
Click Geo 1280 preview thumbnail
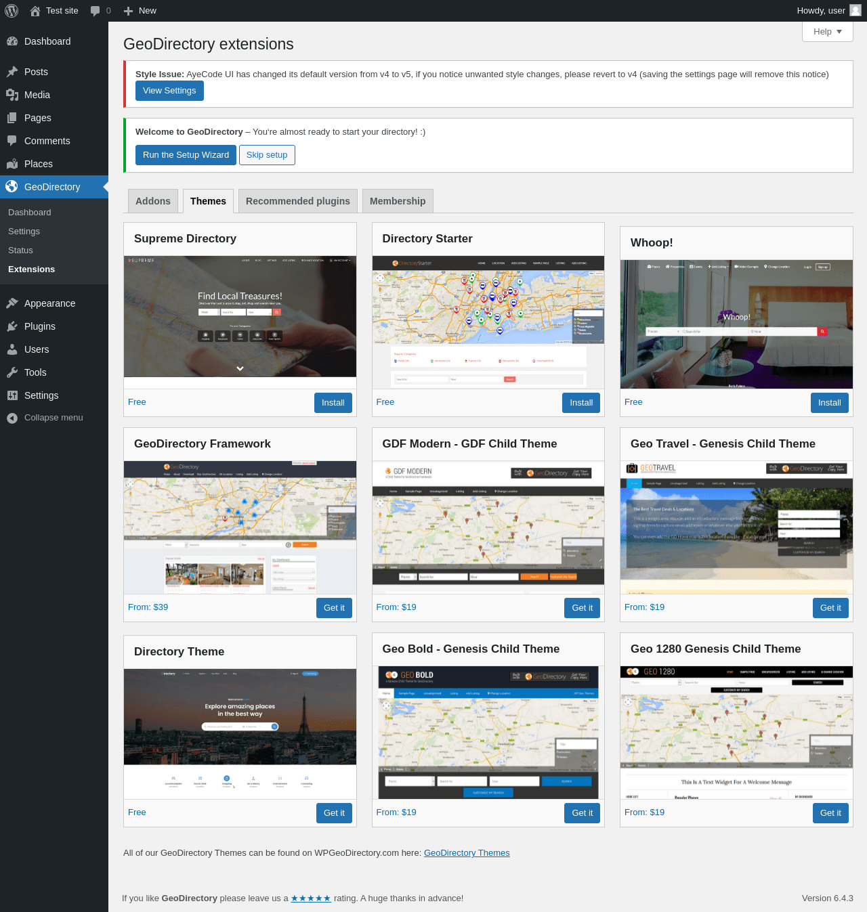(x=736, y=733)
